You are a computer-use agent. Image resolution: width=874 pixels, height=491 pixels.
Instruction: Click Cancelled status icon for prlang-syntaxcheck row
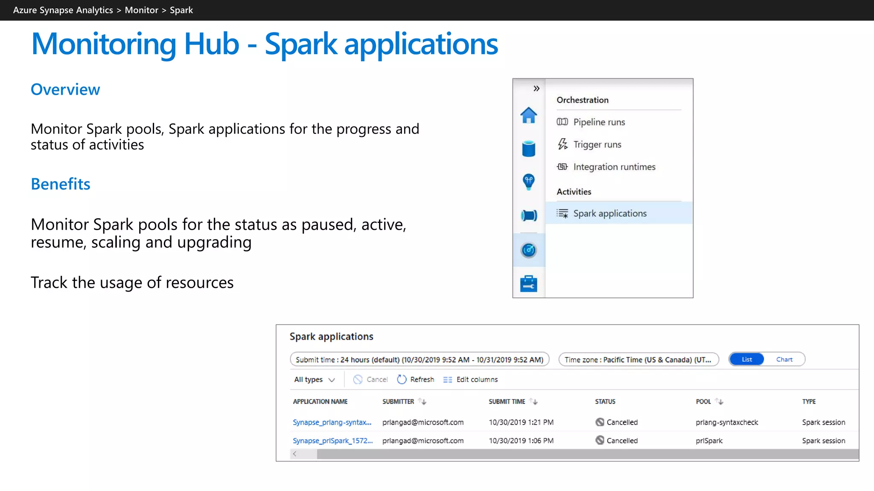[600, 422]
